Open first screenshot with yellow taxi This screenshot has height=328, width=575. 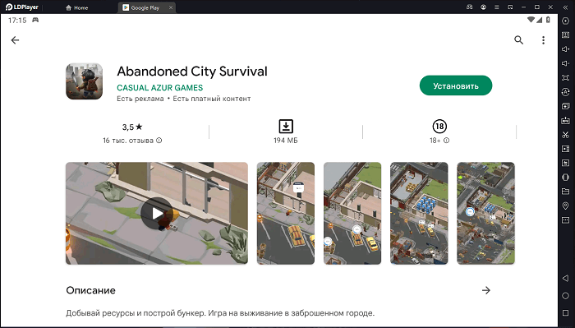coord(286,213)
